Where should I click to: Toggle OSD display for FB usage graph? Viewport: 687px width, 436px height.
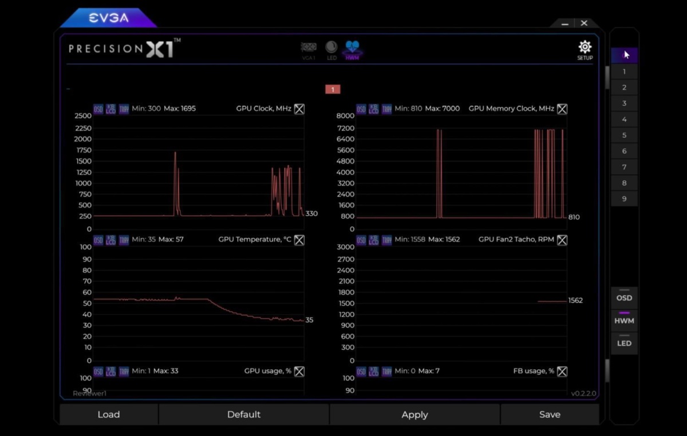pos(361,371)
